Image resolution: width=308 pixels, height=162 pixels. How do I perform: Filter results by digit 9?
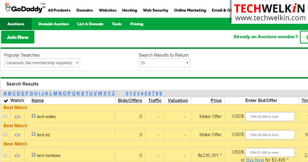pos(161,94)
